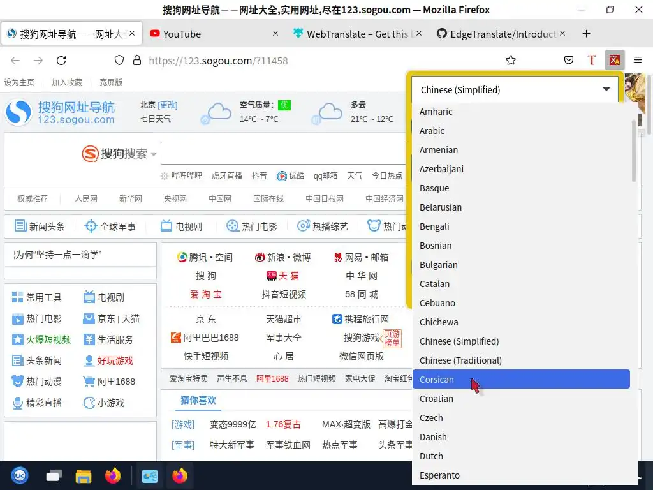Select Bosnian language option

521,246
